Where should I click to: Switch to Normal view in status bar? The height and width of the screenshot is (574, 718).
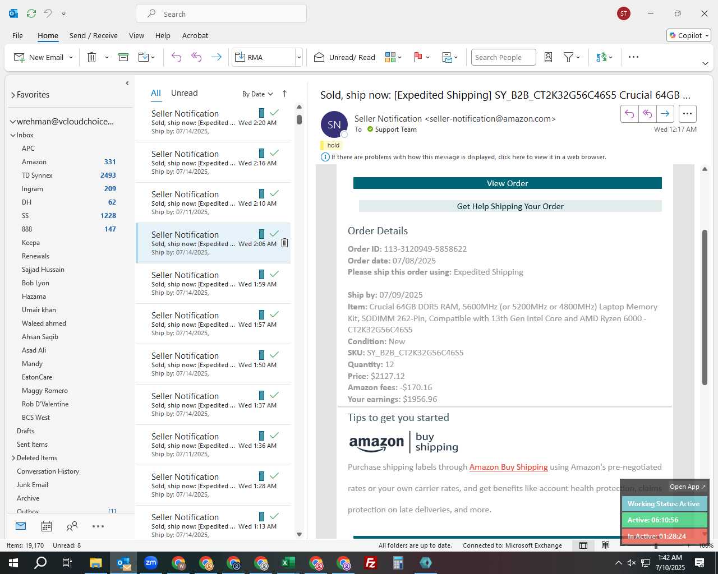(x=583, y=545)
